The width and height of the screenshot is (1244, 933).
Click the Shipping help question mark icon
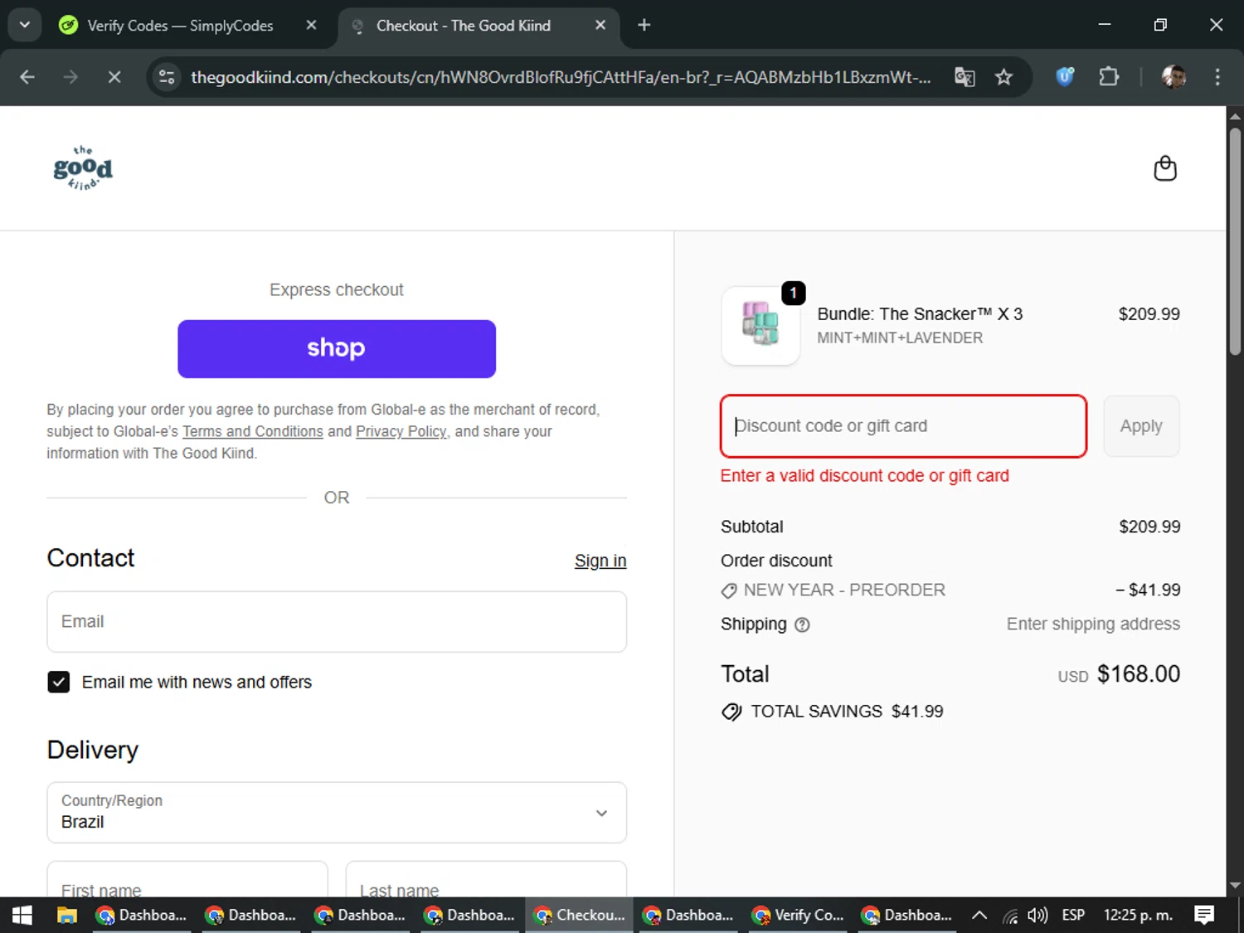click(x=802, y=625)
